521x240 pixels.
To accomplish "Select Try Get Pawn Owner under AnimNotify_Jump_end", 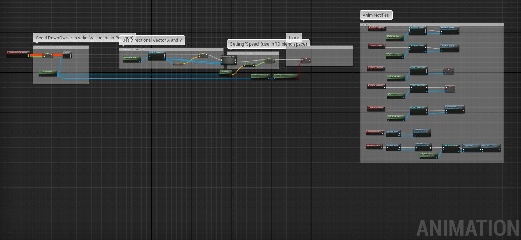I will (x=396, y=55).
